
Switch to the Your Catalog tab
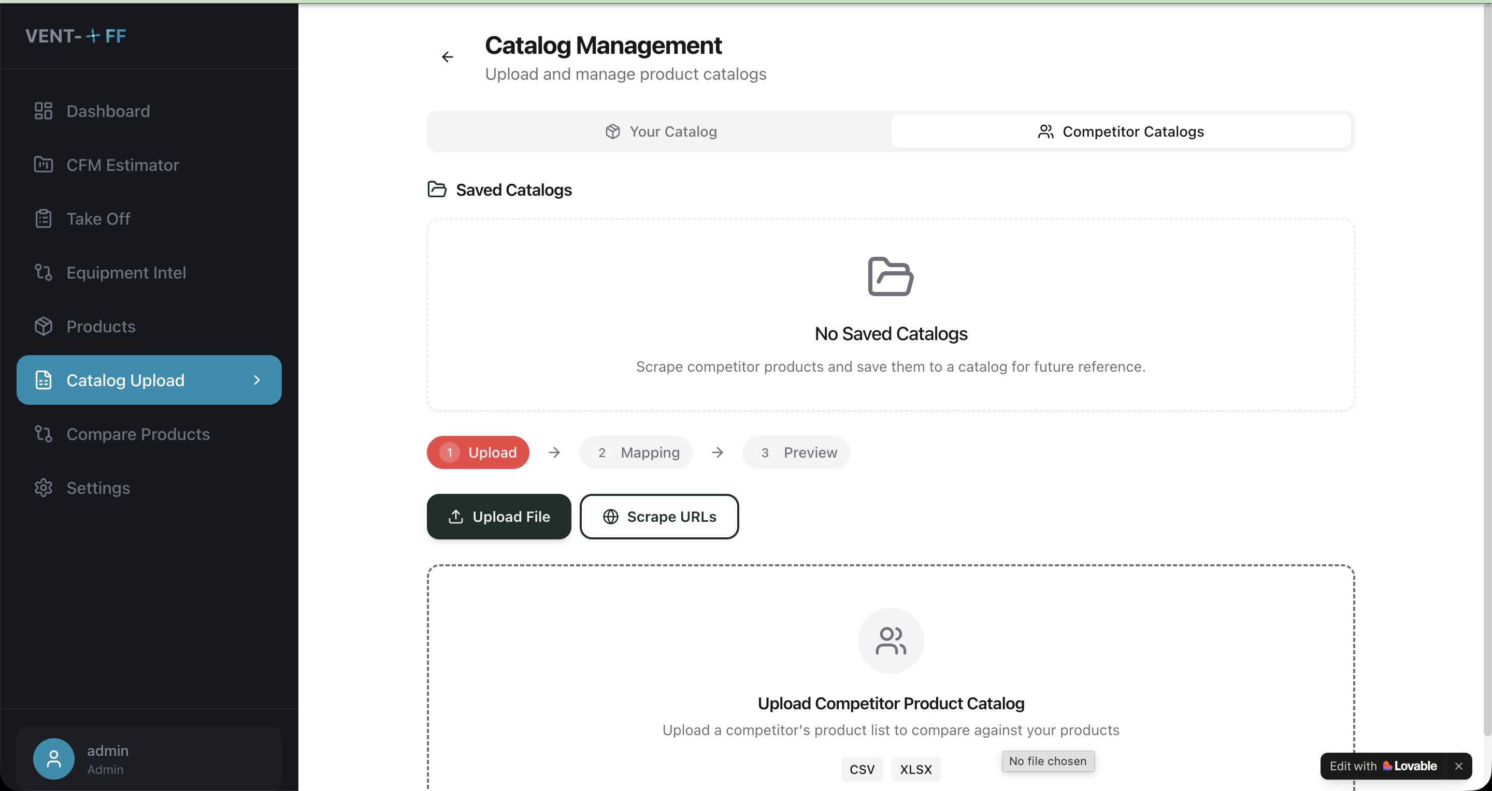(661, 132)
